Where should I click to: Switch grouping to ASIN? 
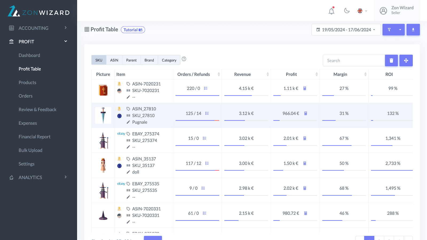click(x=114, y=60)
